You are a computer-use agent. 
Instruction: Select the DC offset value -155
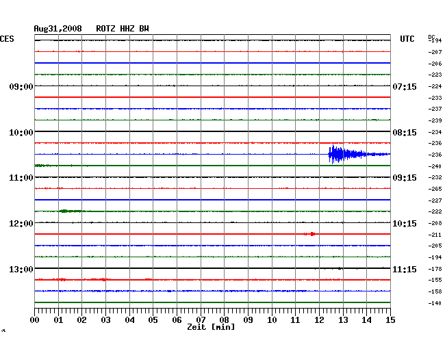(x=435, y=280)
